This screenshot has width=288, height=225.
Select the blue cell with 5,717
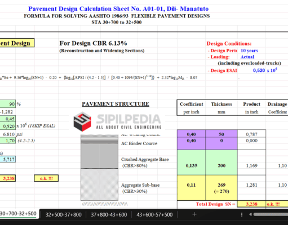(8, 159)
